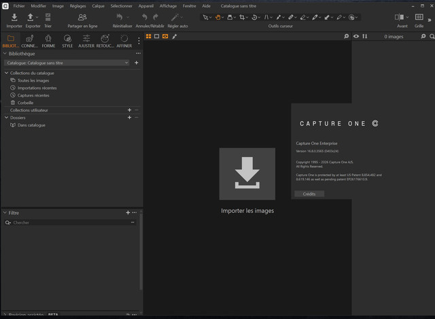435x319 pixels.
Task: Click viewer zoom magnifier icon left of eye
Action: 346,36
